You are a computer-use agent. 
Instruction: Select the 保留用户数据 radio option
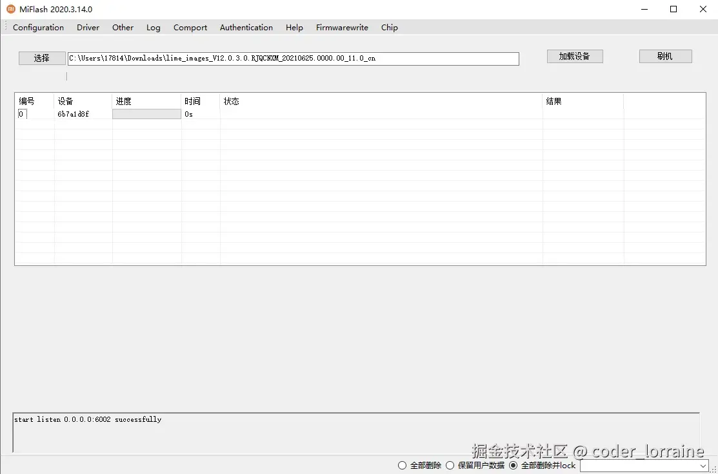click(x=450, y=465)
